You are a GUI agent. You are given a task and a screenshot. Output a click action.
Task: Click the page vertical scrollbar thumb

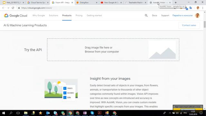205,24
